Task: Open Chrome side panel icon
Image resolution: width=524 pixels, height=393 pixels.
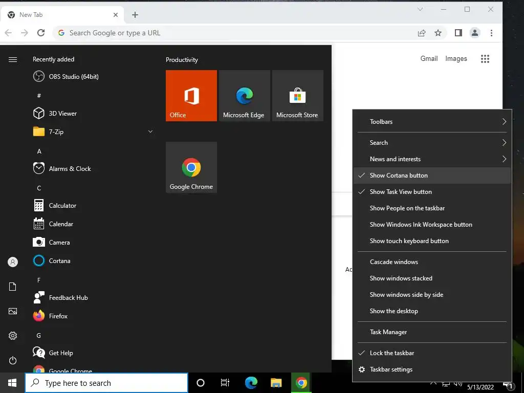Action: pyautogui.click(x=458, y=33)
